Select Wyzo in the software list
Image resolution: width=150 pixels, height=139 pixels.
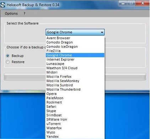(75, 132)
